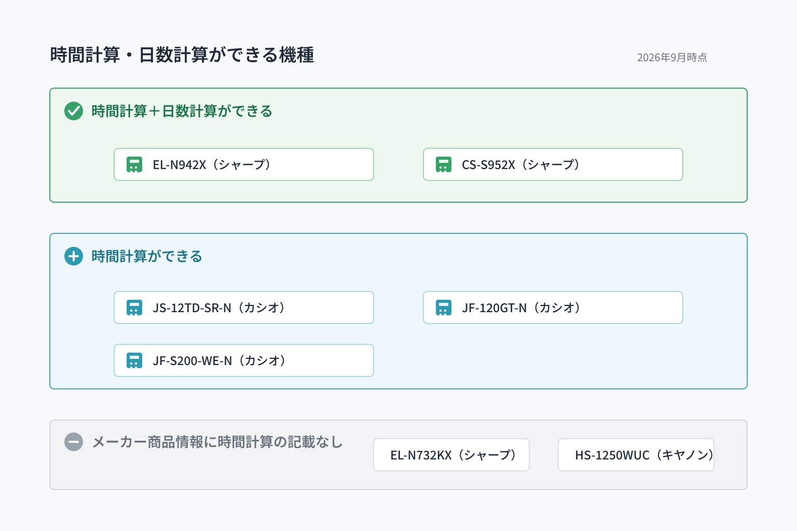Click the calculator icon on EL-N942X chip
Image resolution: width=797 pixels, height=531 pixels.
tap(134, 164)
